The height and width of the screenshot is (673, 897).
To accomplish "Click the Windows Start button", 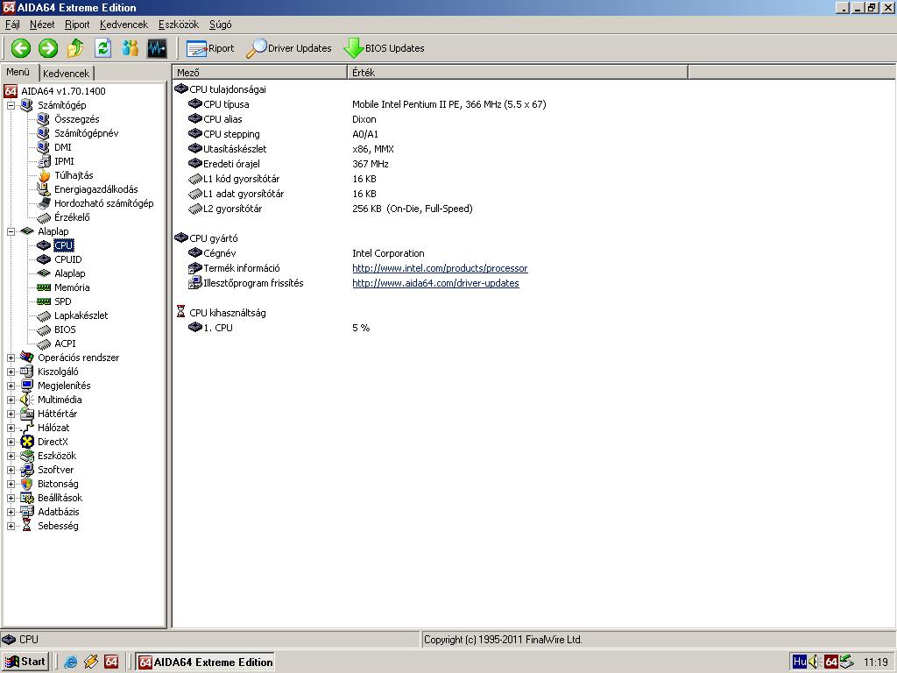I will coord(25,662).
